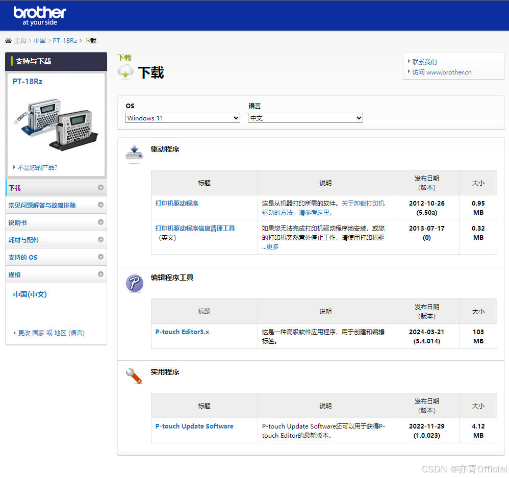The height and width of the screenshot is (478, 509).
Task: Click the wrench icon beside 实用程序
Action: point(134,376)
